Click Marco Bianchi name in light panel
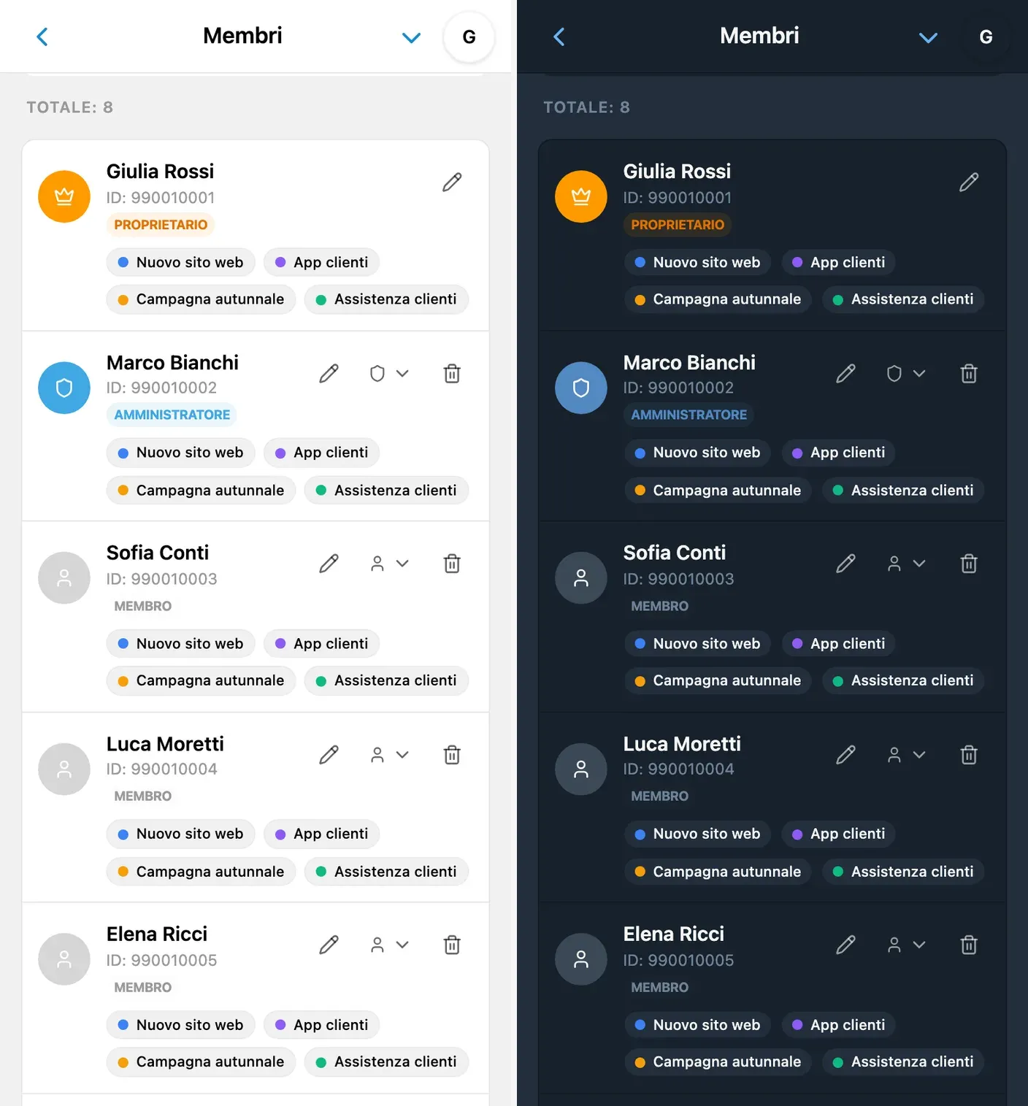The image size is (1028, 1106). (x=172, y=363)
